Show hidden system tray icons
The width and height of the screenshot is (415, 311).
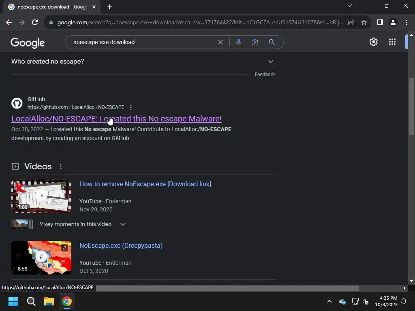[x=329, y=301]
